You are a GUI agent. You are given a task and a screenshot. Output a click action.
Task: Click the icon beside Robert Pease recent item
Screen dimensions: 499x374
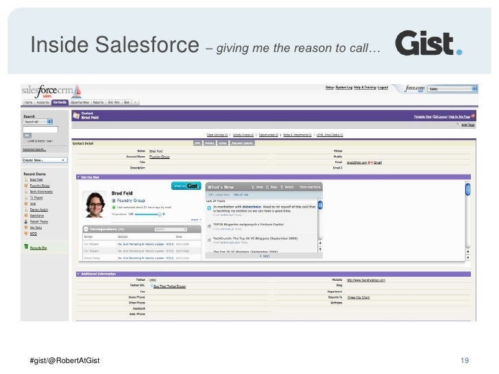(26, 221)
